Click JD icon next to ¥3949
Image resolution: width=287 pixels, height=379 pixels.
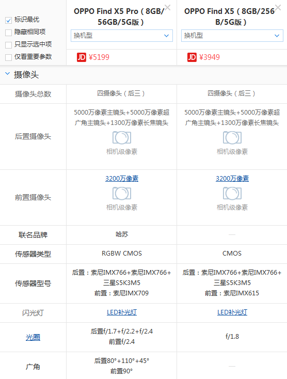pos(192,57)
